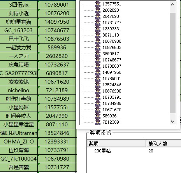The width and height of the screenshot is (181, 173).
Task: Select the user icon next to 14097950
Action: click(x=98, y=72)
